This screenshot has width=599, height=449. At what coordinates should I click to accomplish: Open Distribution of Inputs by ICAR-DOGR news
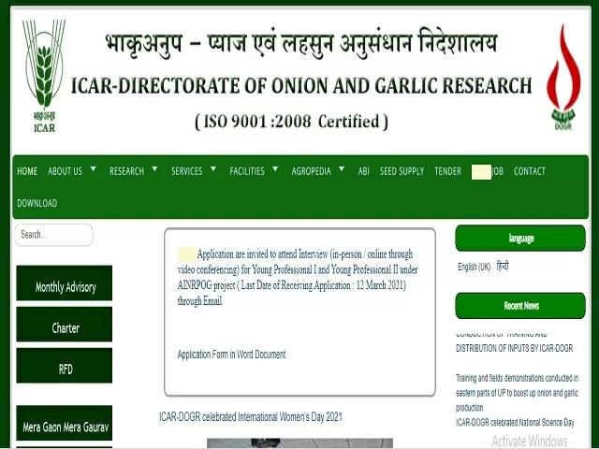point(514,341)
